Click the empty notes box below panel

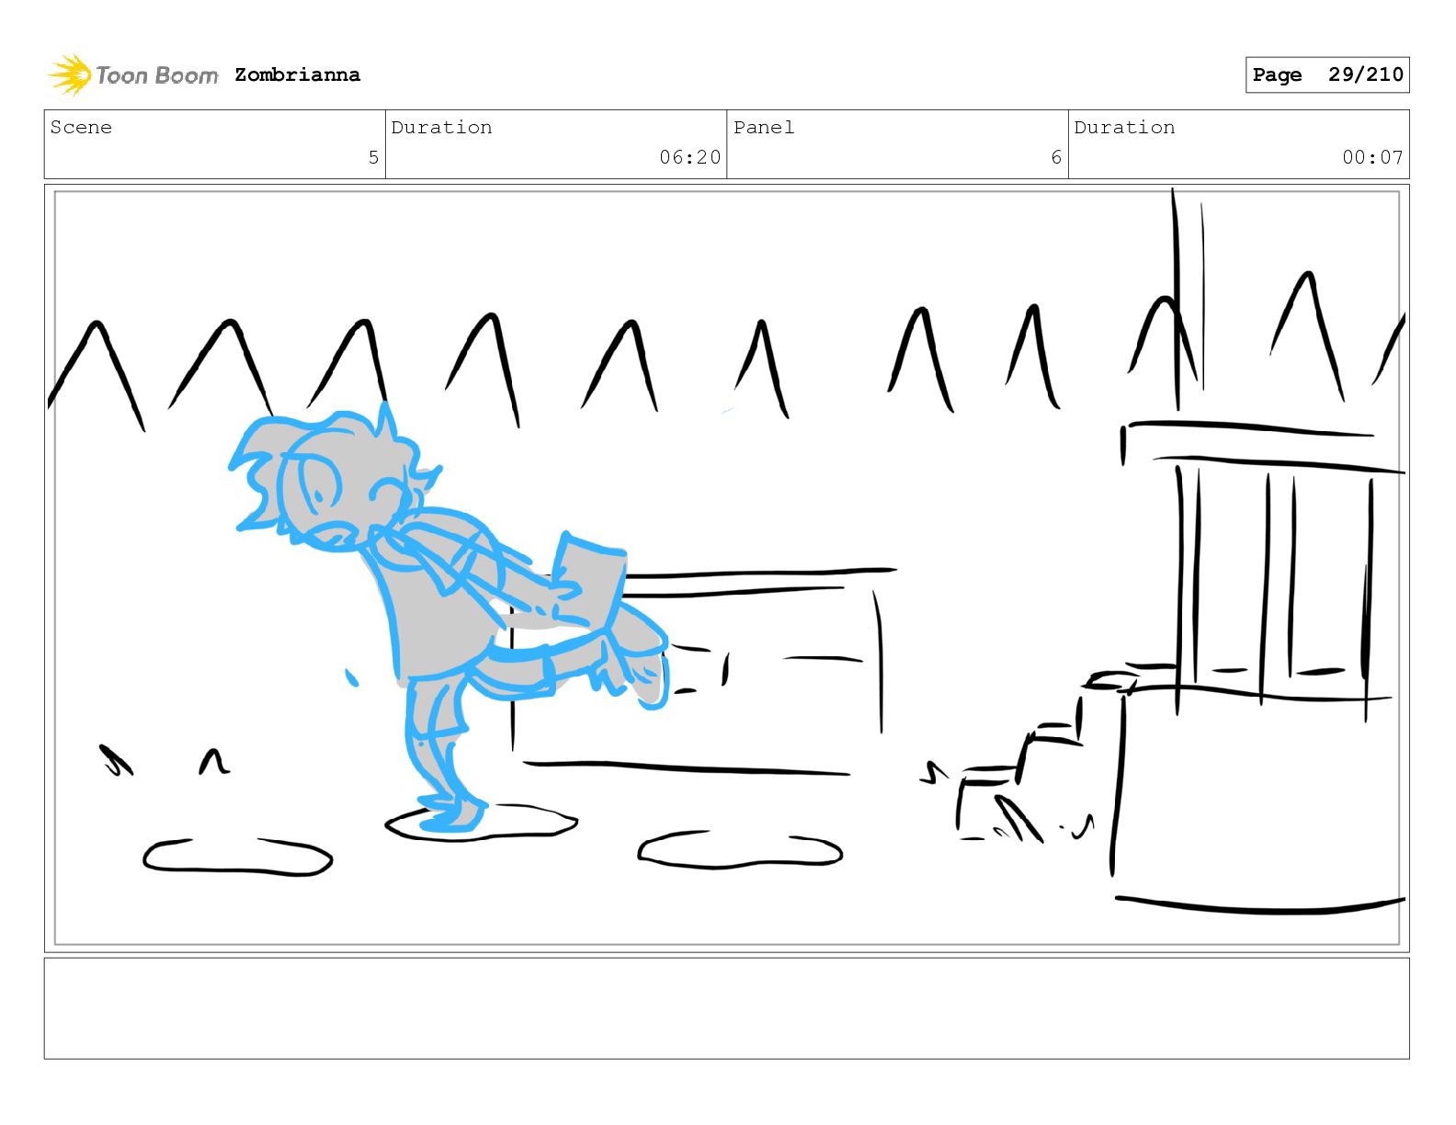coord(727,1008)
